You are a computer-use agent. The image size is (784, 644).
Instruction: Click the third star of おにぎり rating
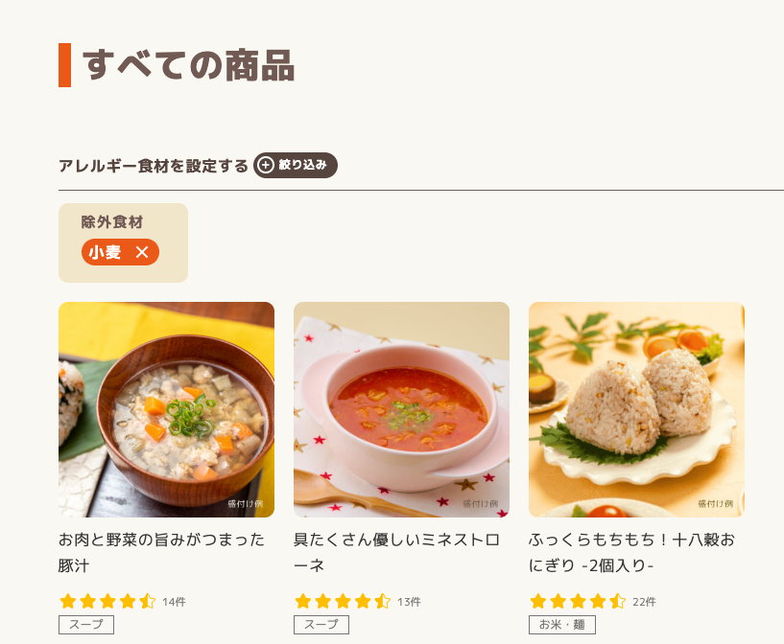[x=576, y=602]
